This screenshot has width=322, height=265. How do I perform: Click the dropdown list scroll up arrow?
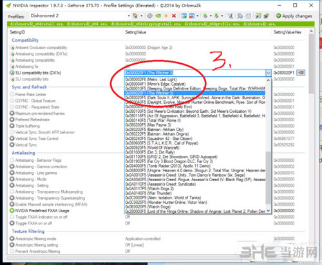pyautogui.click(x=269, y=80)
